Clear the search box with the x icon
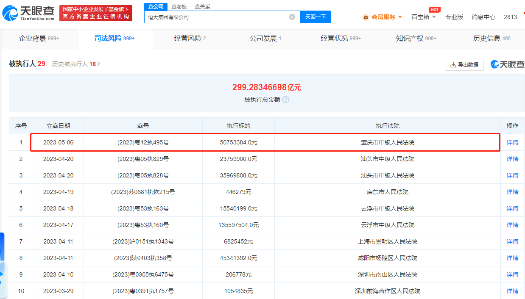525x299 pixels. point(291,17)
